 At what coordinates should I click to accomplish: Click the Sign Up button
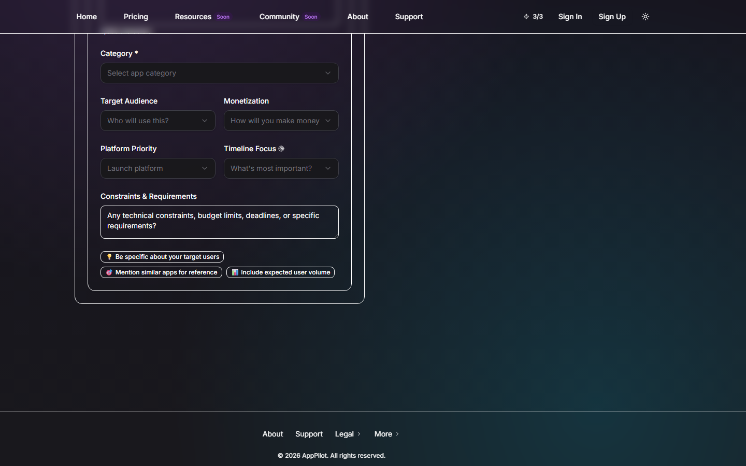[612, 16]
